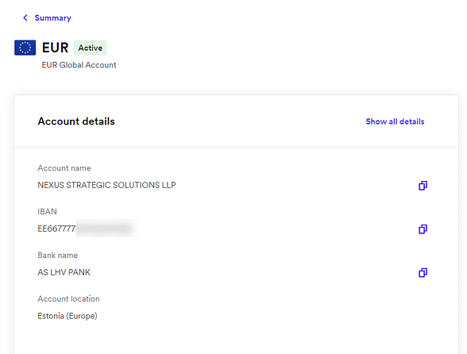Click NEXUS STRATEGIC SOLUTIONS LLP text
467x354 pixels.
tap(106, 185)
